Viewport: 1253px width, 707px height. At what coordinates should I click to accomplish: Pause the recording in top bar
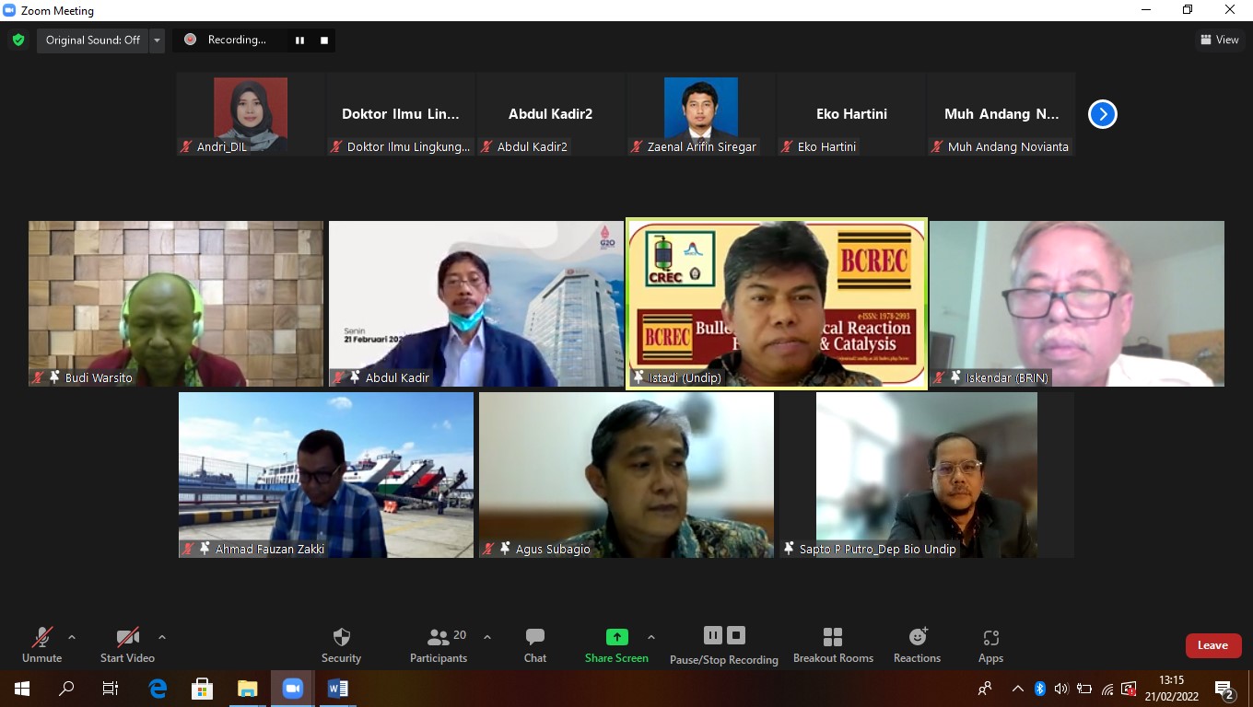coord(299,40)
